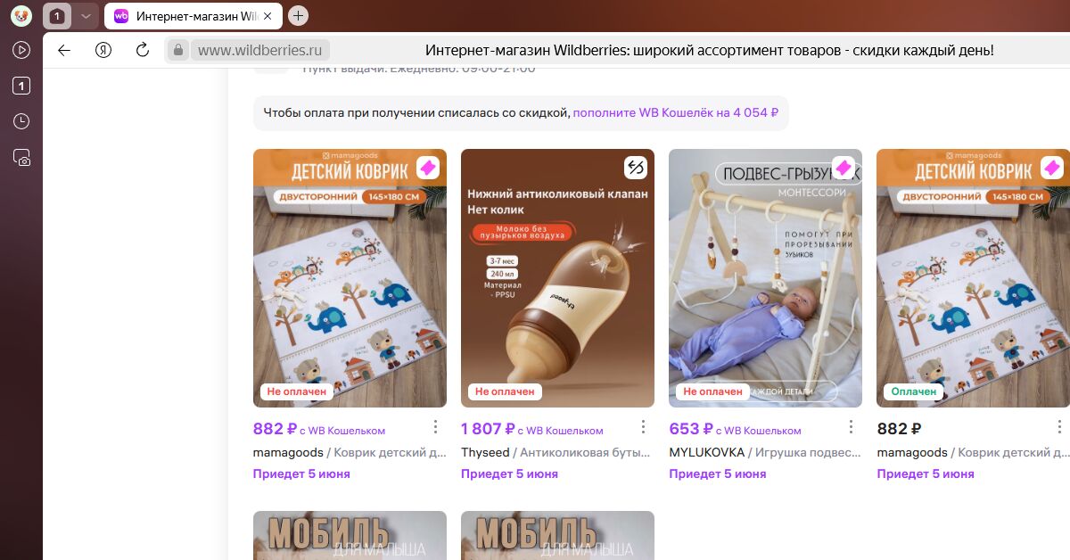Open the Montessori hanging teether product image

coord(765,278)
